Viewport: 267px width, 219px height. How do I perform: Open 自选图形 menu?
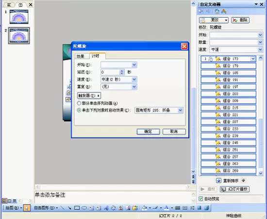pos(46,208)
